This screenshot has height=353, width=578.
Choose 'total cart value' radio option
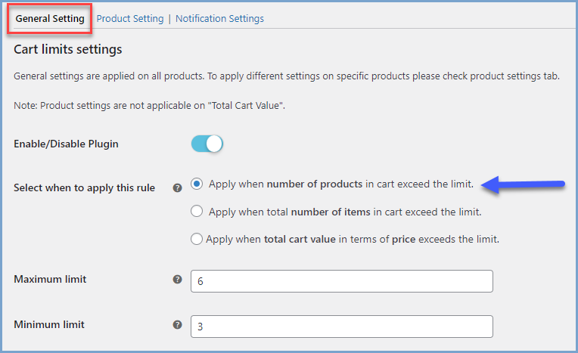click(x=197, y=239)
